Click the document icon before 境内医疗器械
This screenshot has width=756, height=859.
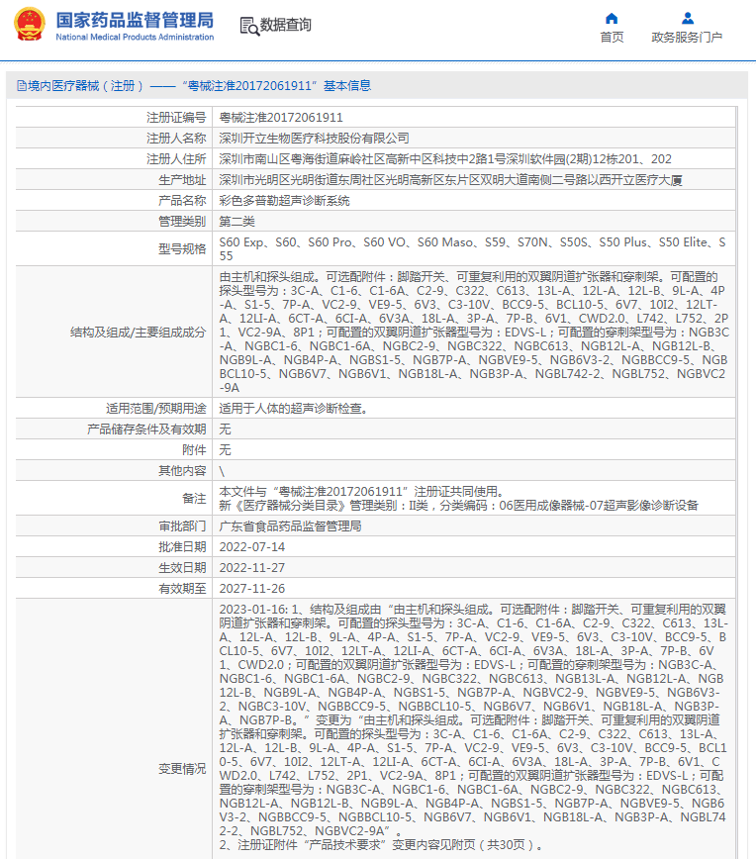pyautogui.click(x=22, y=85)
